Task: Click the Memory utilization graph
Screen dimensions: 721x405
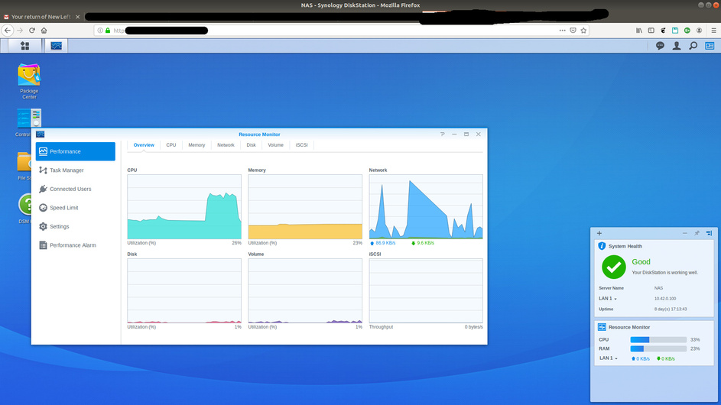Action: pos(305,206)
